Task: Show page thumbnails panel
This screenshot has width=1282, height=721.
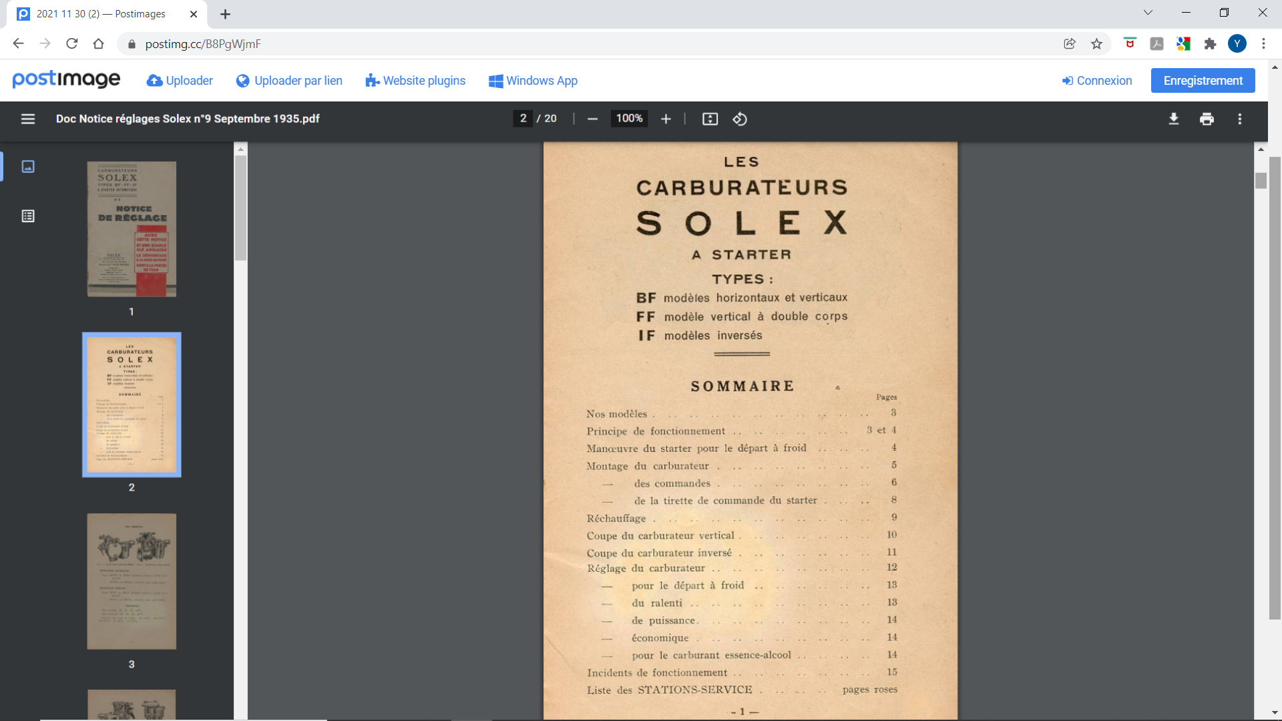Action: (28, 166)
